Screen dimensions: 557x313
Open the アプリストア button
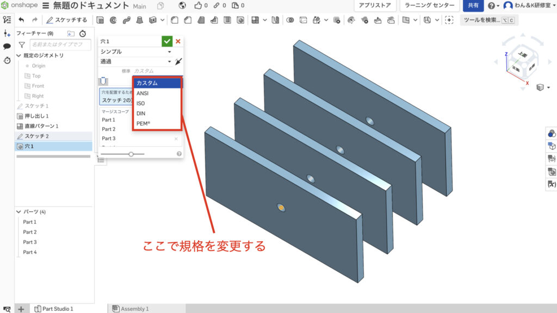pyautogui.click(x=374, y=5)
